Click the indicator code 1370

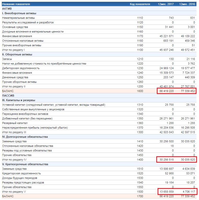point(140,128)
